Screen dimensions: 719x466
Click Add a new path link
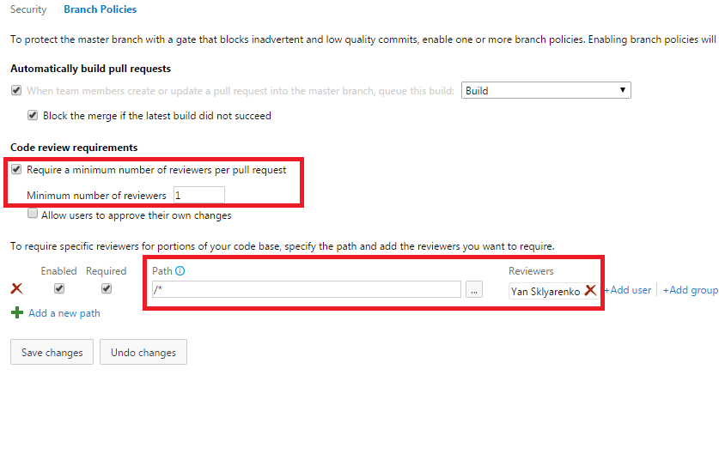coord(64,313)
